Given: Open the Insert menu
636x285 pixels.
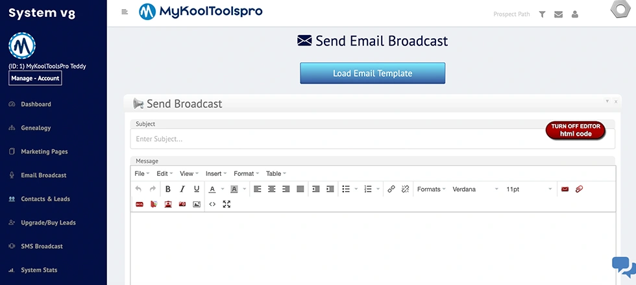Looking at the screenshot, I should (215, 173).
